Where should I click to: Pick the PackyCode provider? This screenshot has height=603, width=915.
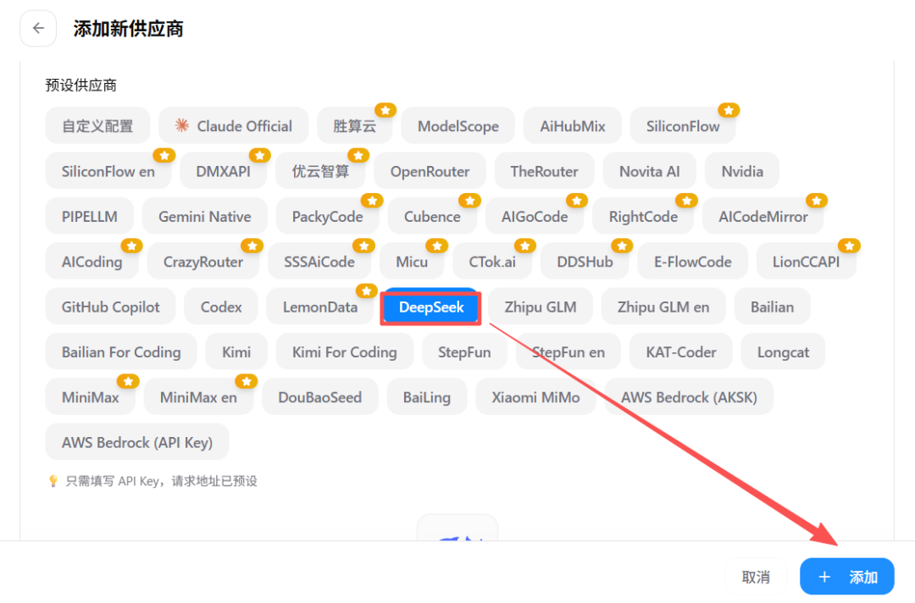coord(327,216)
